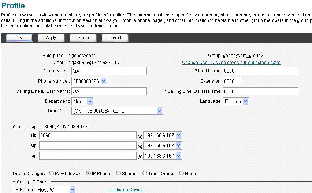Open the Configure Device link
The height and width of the screenshot is (193, 312).
tap(125, 190)
